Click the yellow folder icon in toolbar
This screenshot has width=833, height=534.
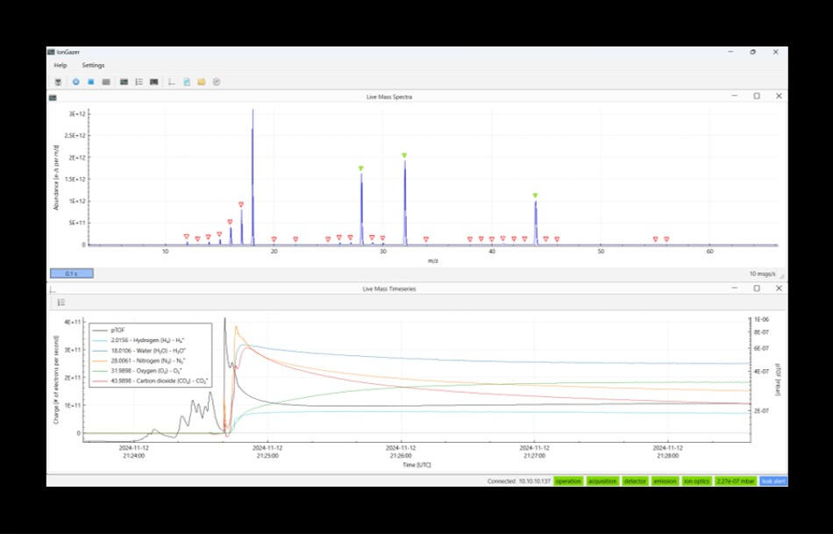click(x=201, y=82)
